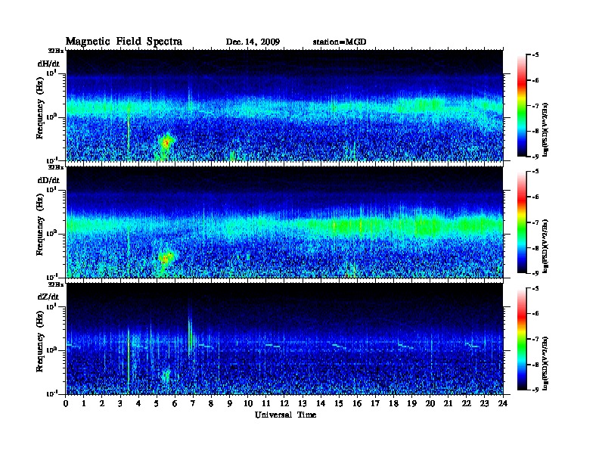Click the dD/dt panel label

point(49,180)
